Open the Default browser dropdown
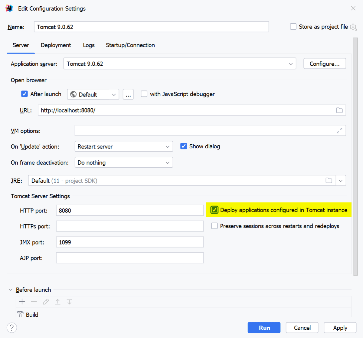 click(x=93, y=94)
